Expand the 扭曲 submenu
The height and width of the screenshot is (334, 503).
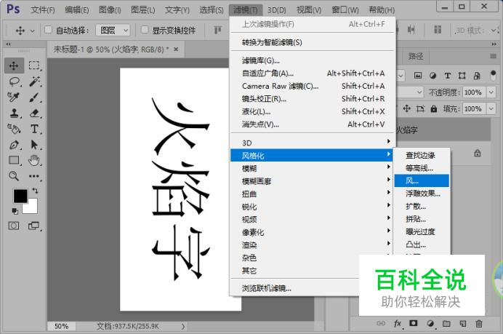[x=313, y=194]
